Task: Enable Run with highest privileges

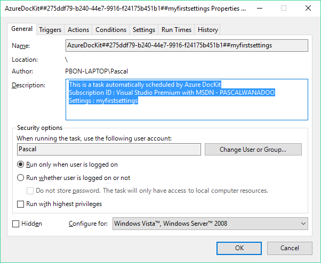Action: pyautogui.click(x=20, y=204)
